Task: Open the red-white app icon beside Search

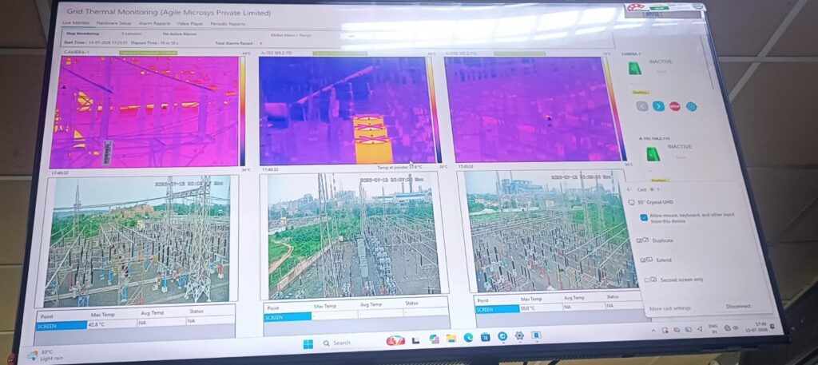Action: [395, 340]
